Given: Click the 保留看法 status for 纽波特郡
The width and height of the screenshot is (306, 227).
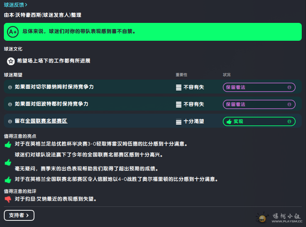Looking at the screenshot, I should (x=259, y=104).
